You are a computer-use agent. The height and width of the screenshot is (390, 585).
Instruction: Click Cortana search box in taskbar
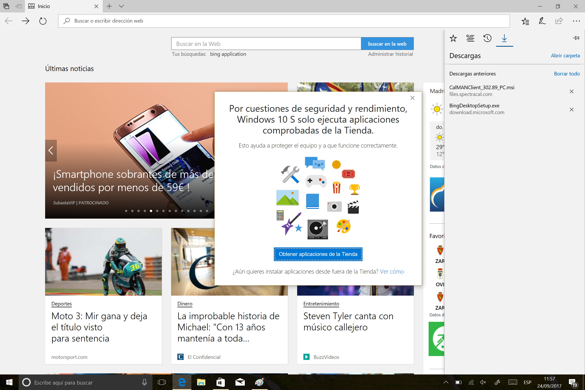[x=86, y=382]
